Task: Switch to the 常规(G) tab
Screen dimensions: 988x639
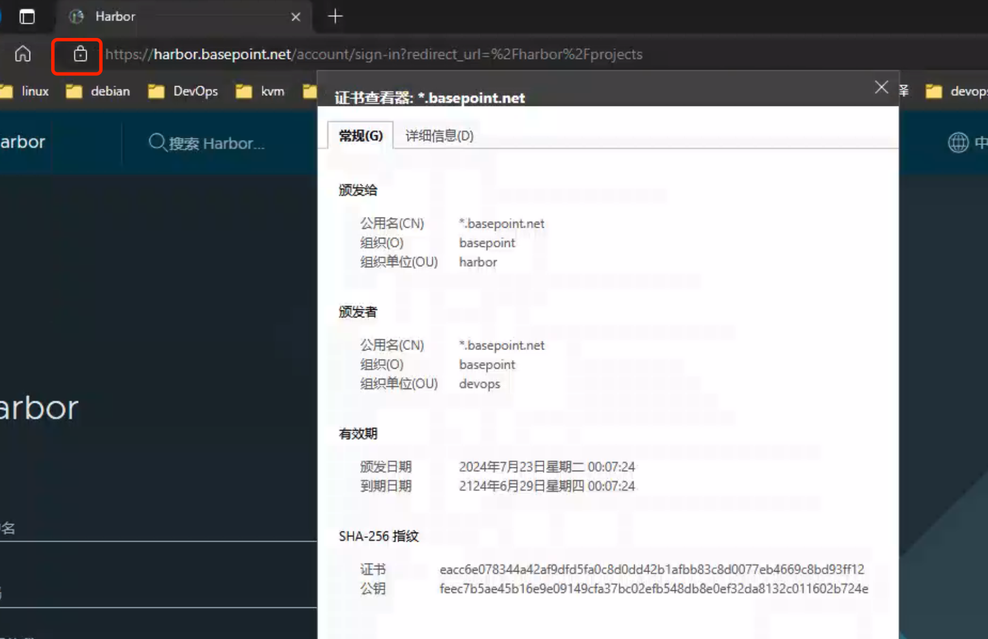Action: pos(361,136)
